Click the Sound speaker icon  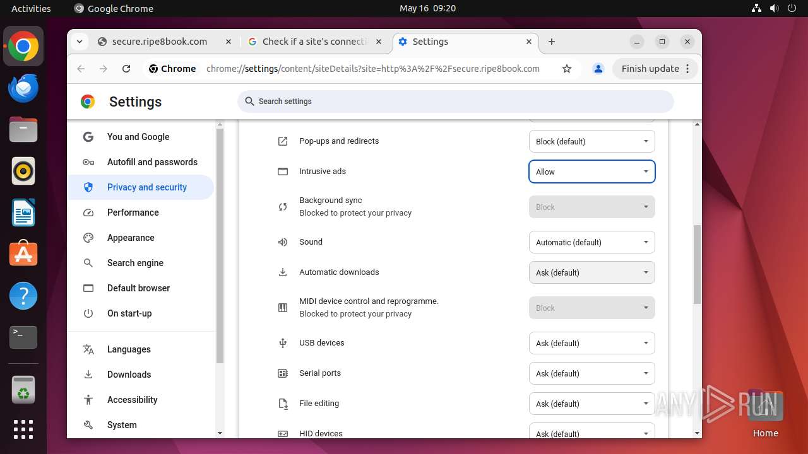(283, 242)
